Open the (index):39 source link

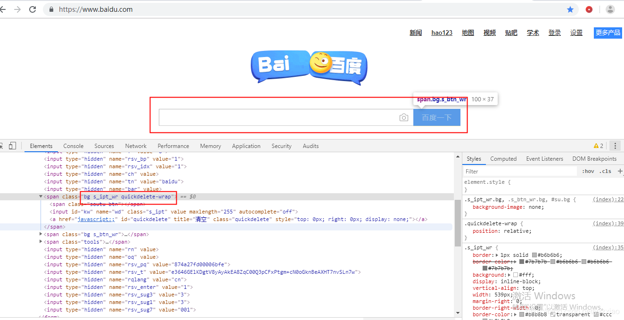pyautogui.click(x=608, y=223)
